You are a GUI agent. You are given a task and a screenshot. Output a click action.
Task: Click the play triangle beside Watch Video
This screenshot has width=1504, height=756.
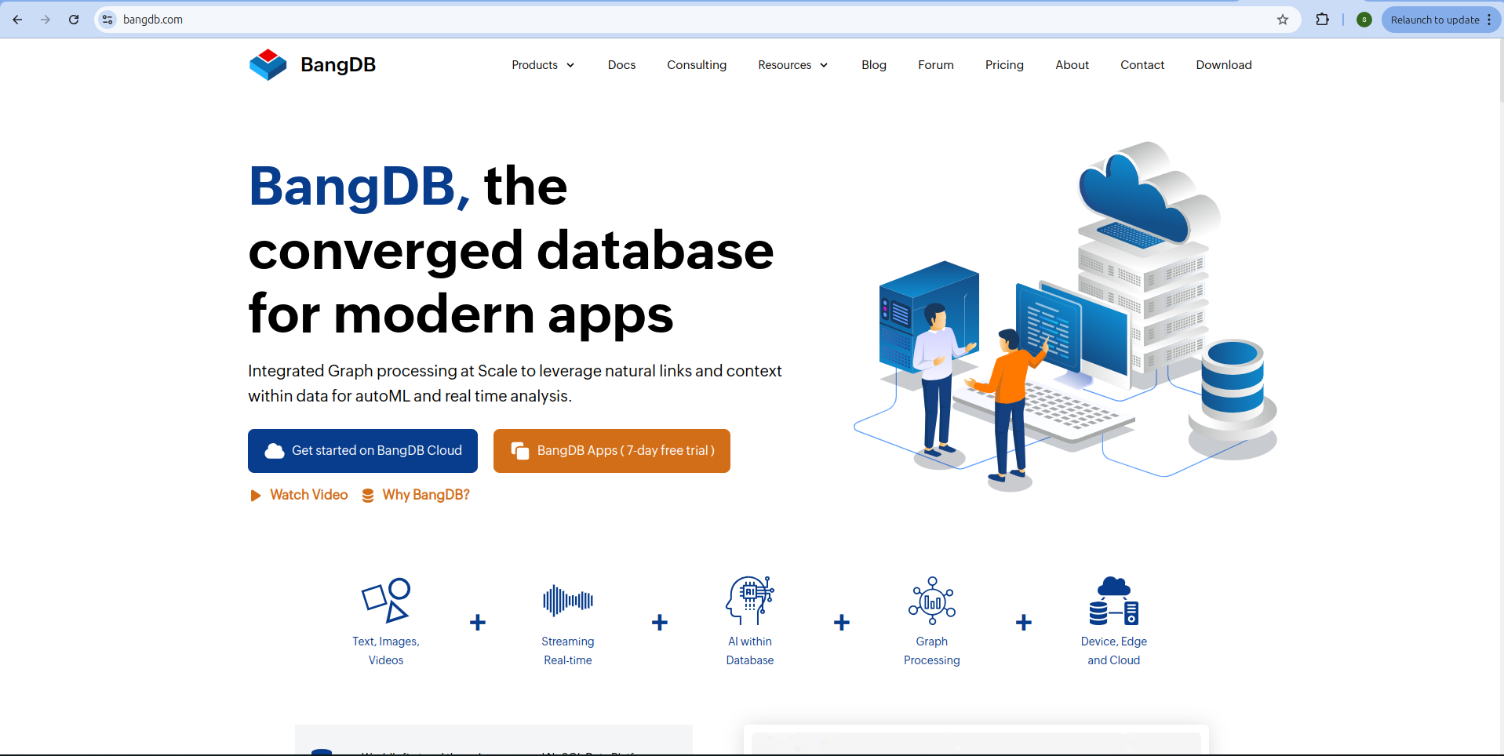[255, 496]
